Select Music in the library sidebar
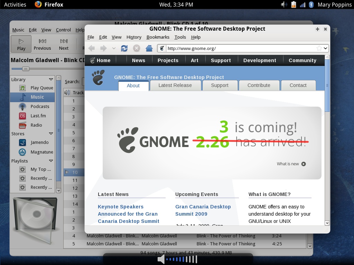This screenshot has width=354, height=265. pyautogui.click(x=32, y=97)
